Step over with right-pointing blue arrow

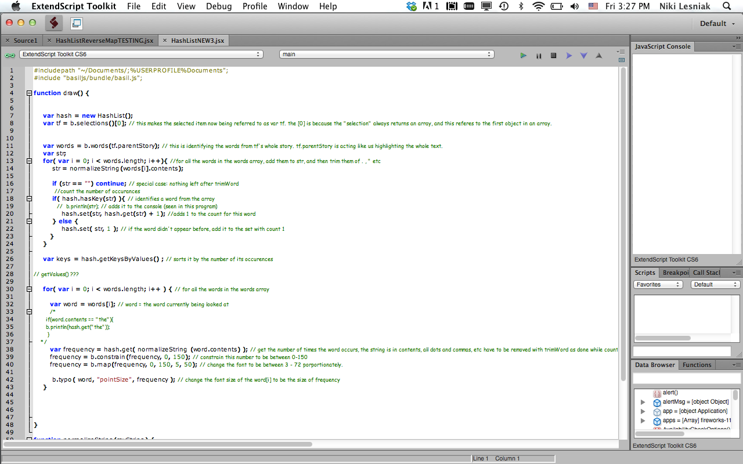tap(569, 56)
